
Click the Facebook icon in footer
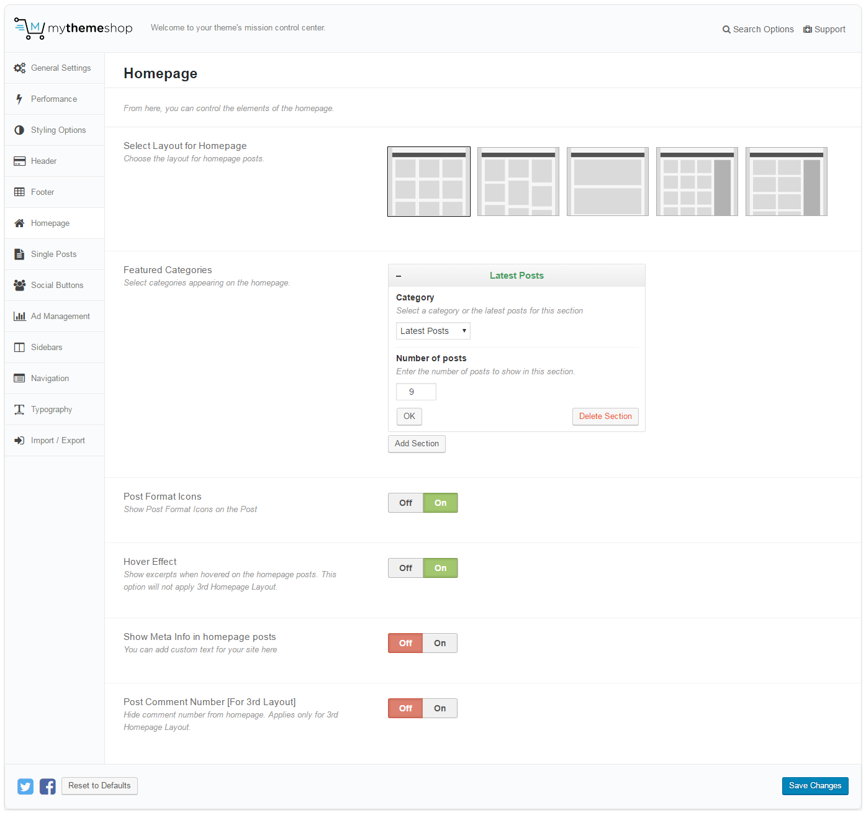48,786
